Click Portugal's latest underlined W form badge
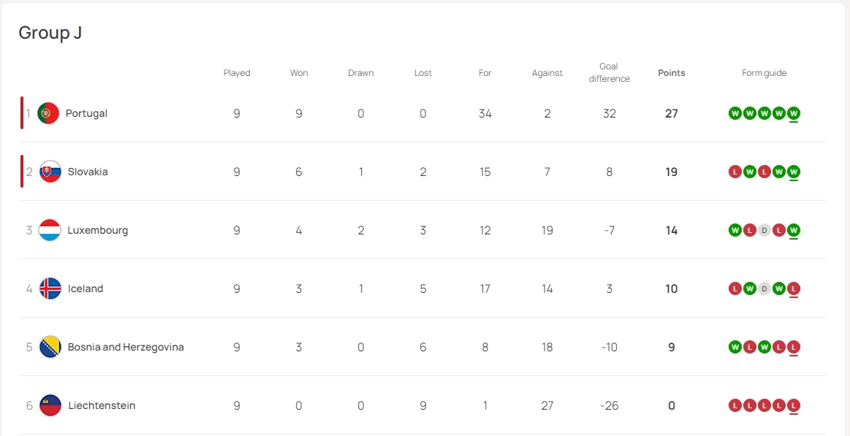This screenshot has width=850, height=436. [794, 113]
